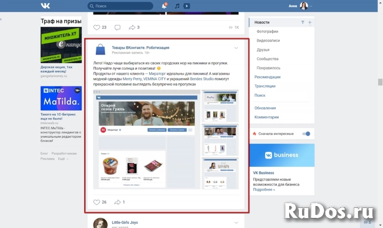Expand options menu of Товары ВКонтакте post
Viewport: 383px width, 228px height.
tap(236, 48)
